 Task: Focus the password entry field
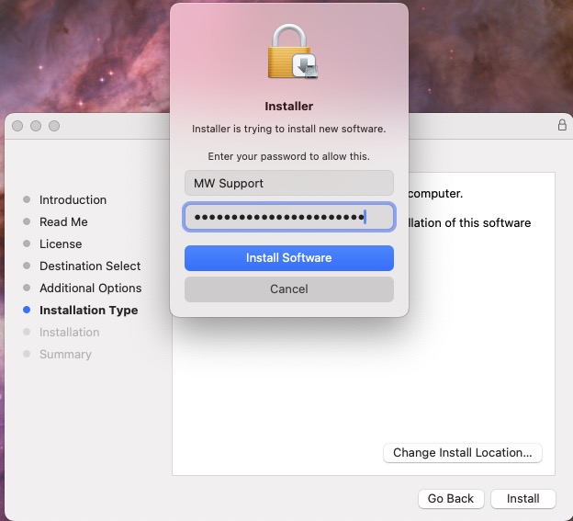click(x=288, y=217)
